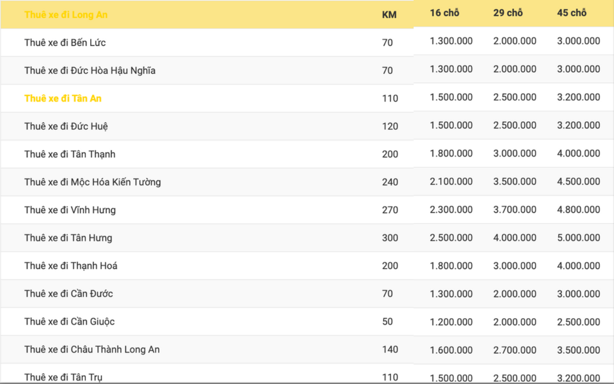Click 'Thuê xe đi Tân Hưng' row
The height and width of the screenshot is (384, 614).
68,238
